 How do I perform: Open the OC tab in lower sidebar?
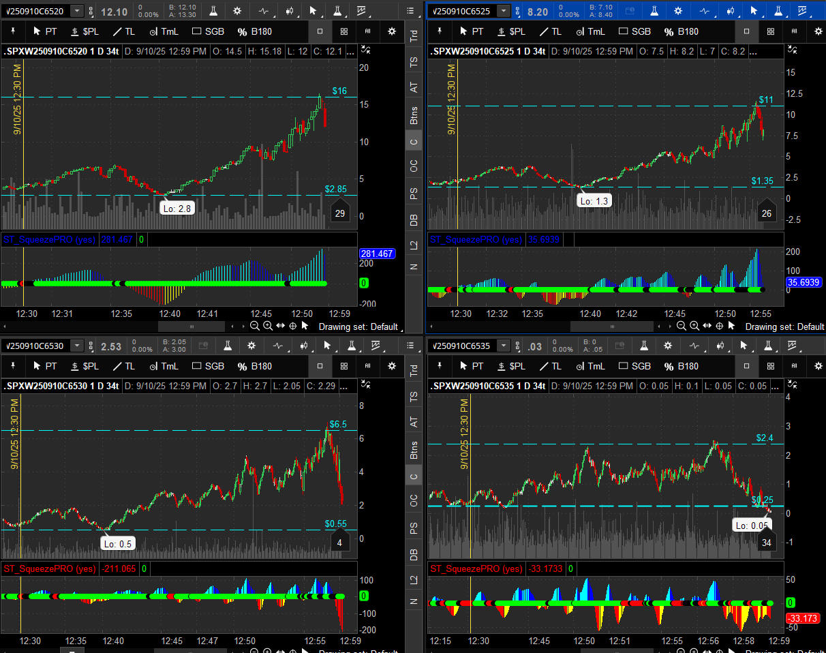click(414, 501)
